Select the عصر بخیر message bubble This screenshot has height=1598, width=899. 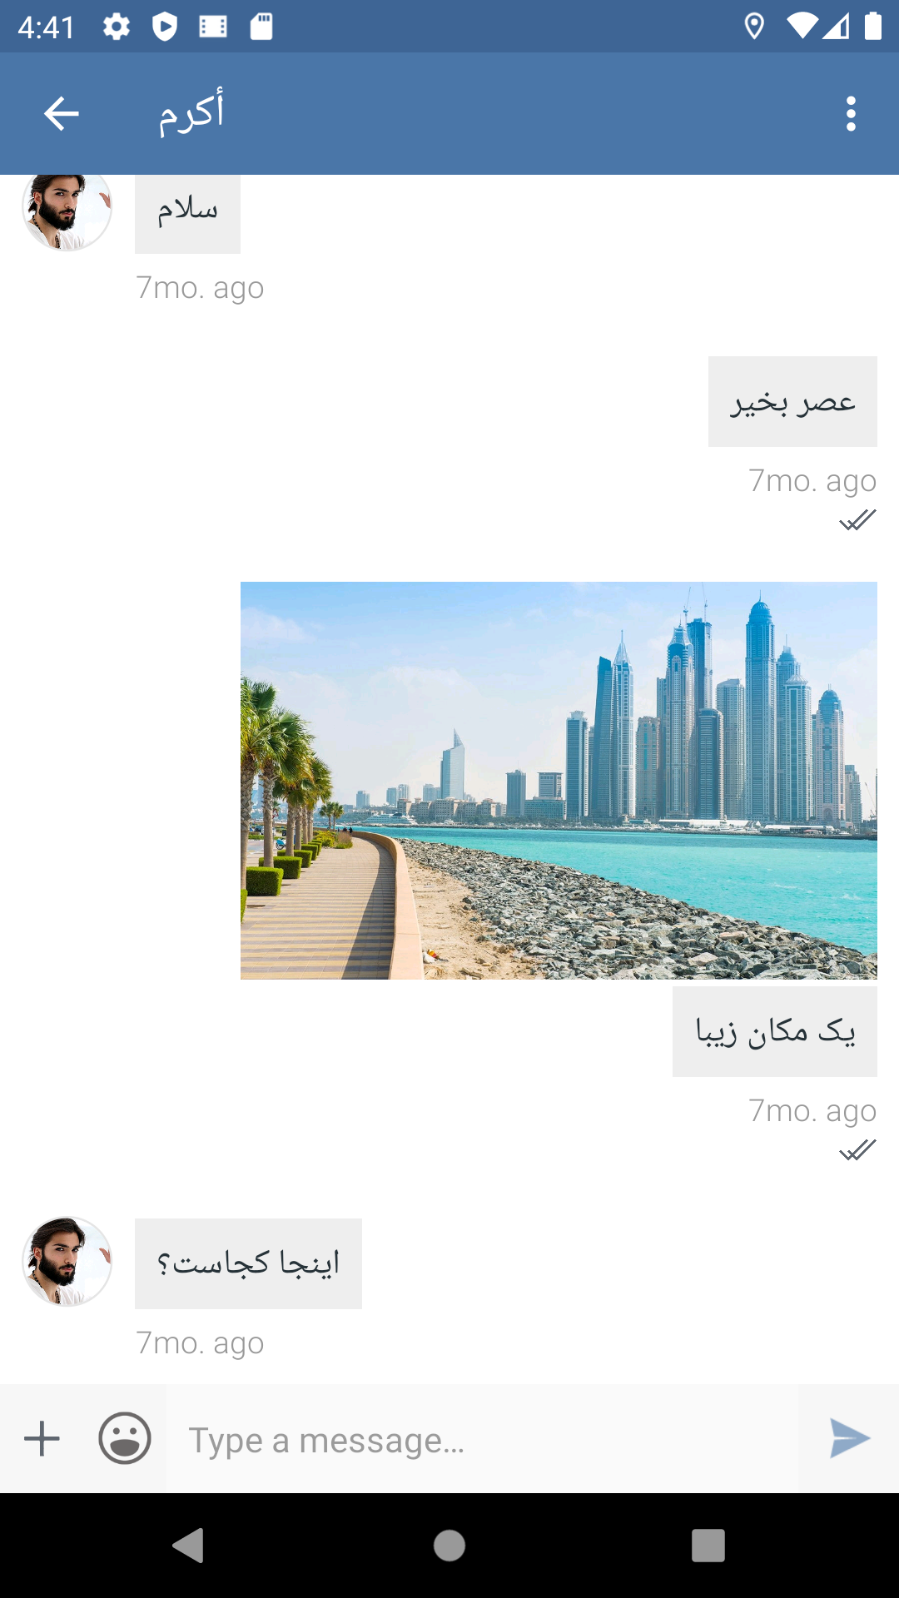[792, 402]
